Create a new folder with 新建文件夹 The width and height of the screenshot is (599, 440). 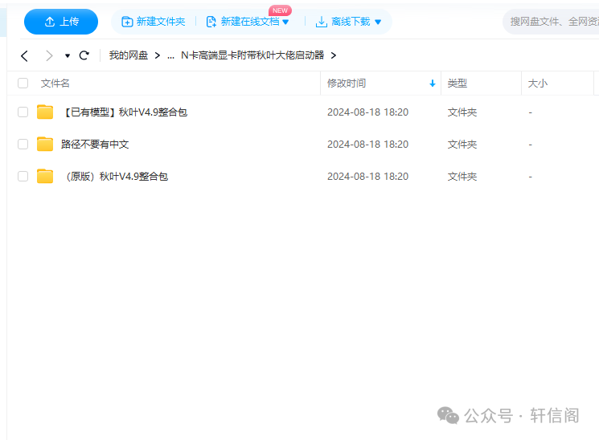pos(153,22)
